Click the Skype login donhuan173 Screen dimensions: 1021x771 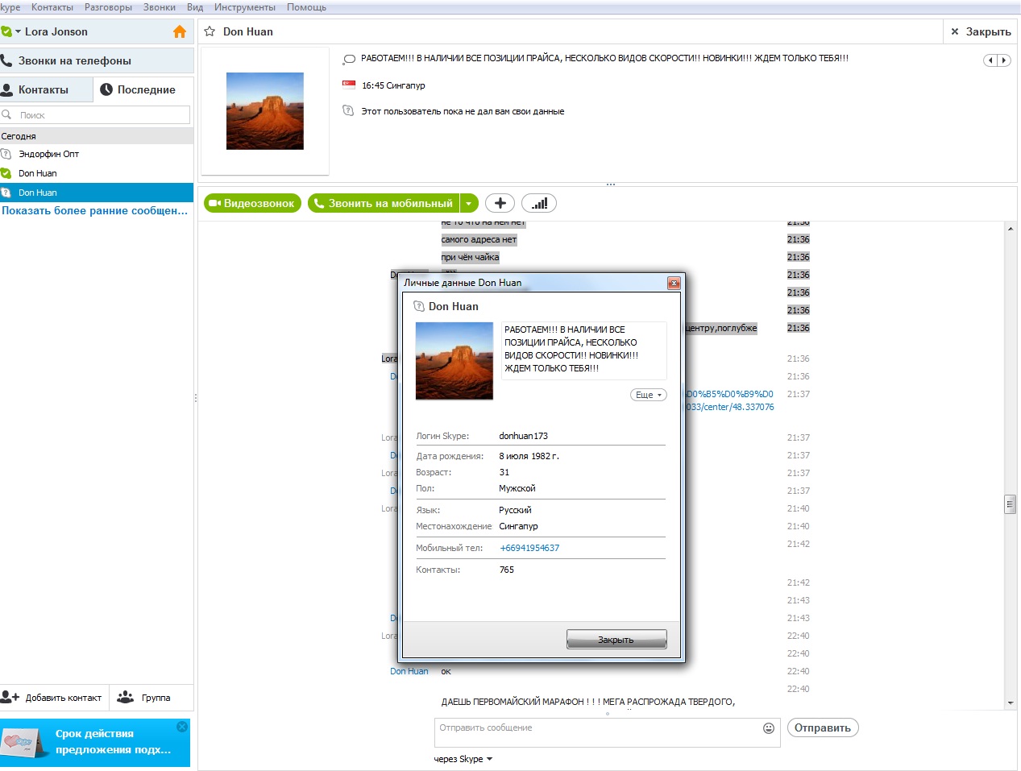pos(523,436)
